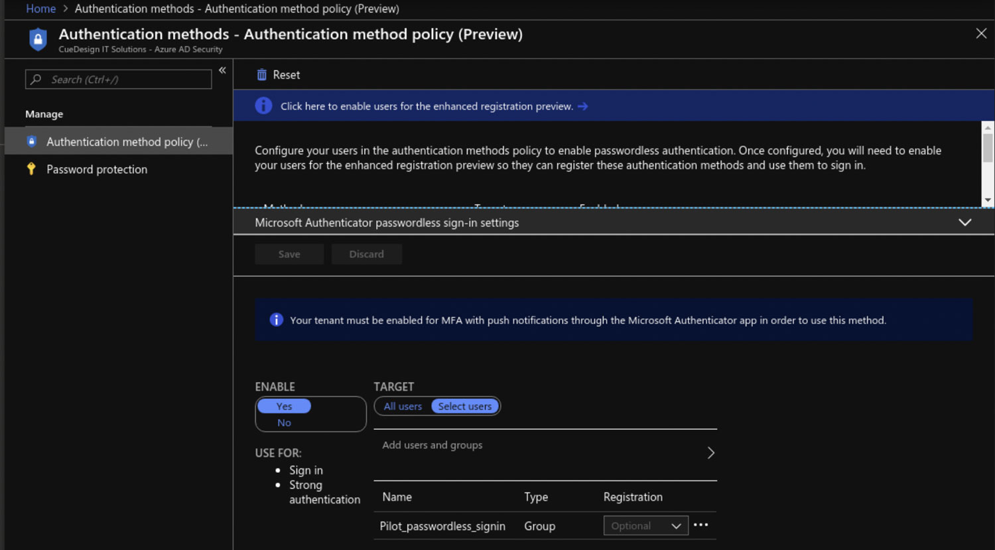This screenshot has height=550, width=995.
Task: Click the Authentication methods shield icon in header
Action: (x=38, y=39)
